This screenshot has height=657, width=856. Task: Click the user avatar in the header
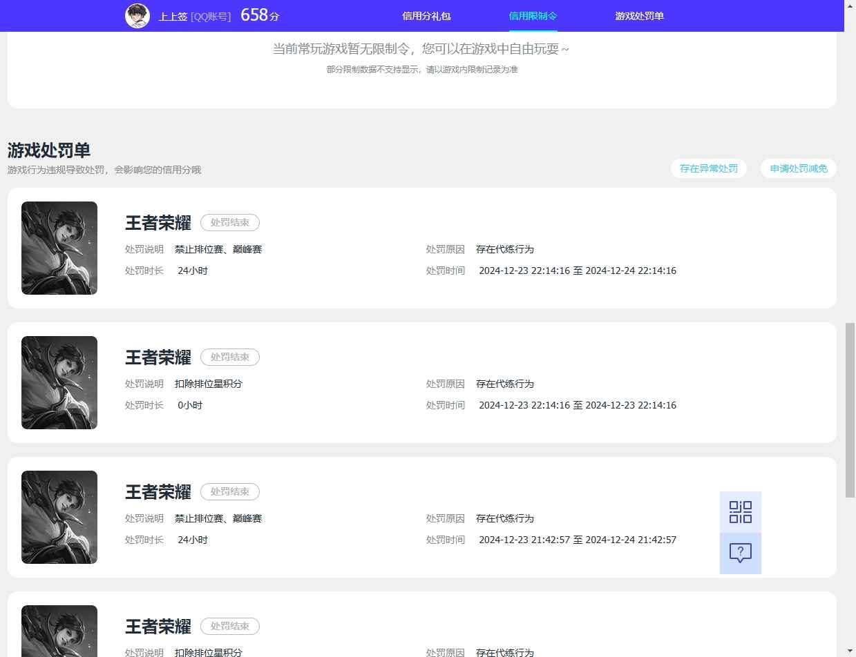(137, 15)
